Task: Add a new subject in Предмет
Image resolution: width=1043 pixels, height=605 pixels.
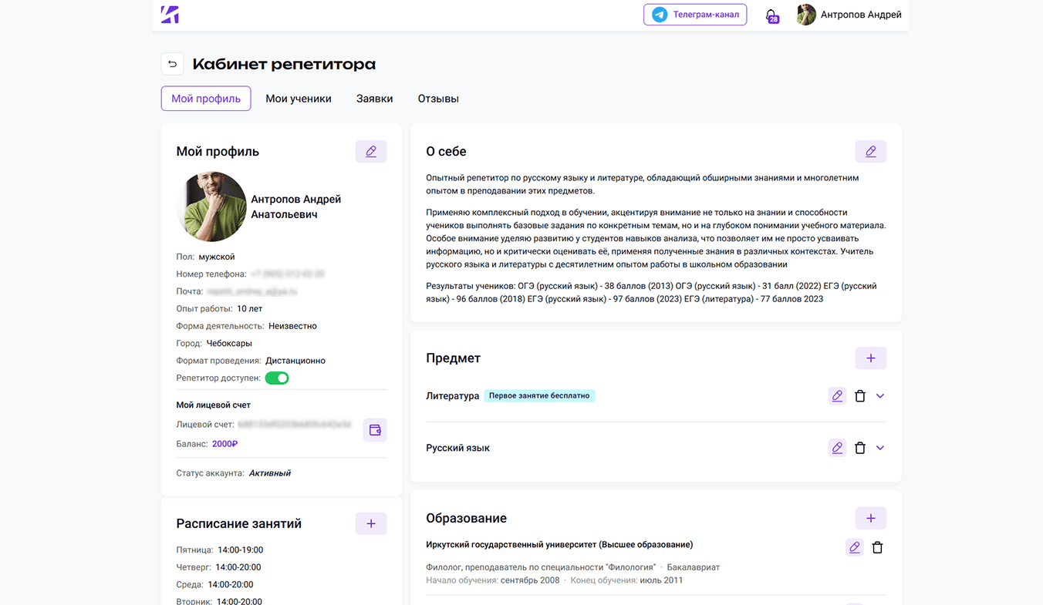Action: (x=870, y=358)
